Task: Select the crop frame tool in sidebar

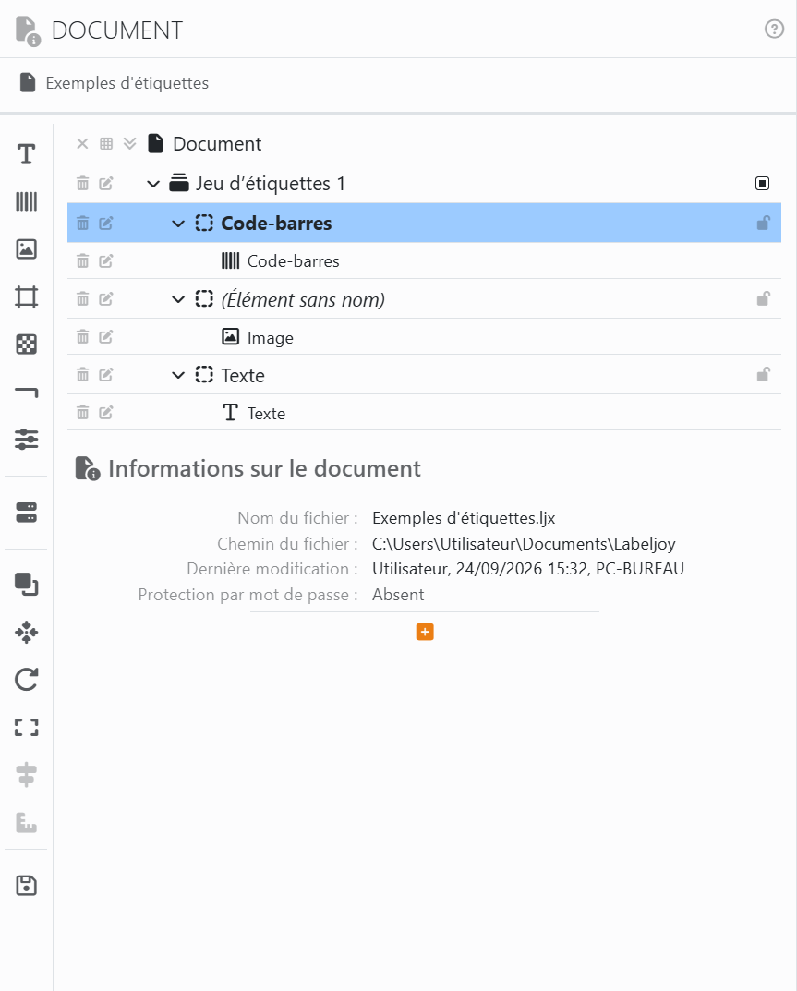Action: (26, 297)
